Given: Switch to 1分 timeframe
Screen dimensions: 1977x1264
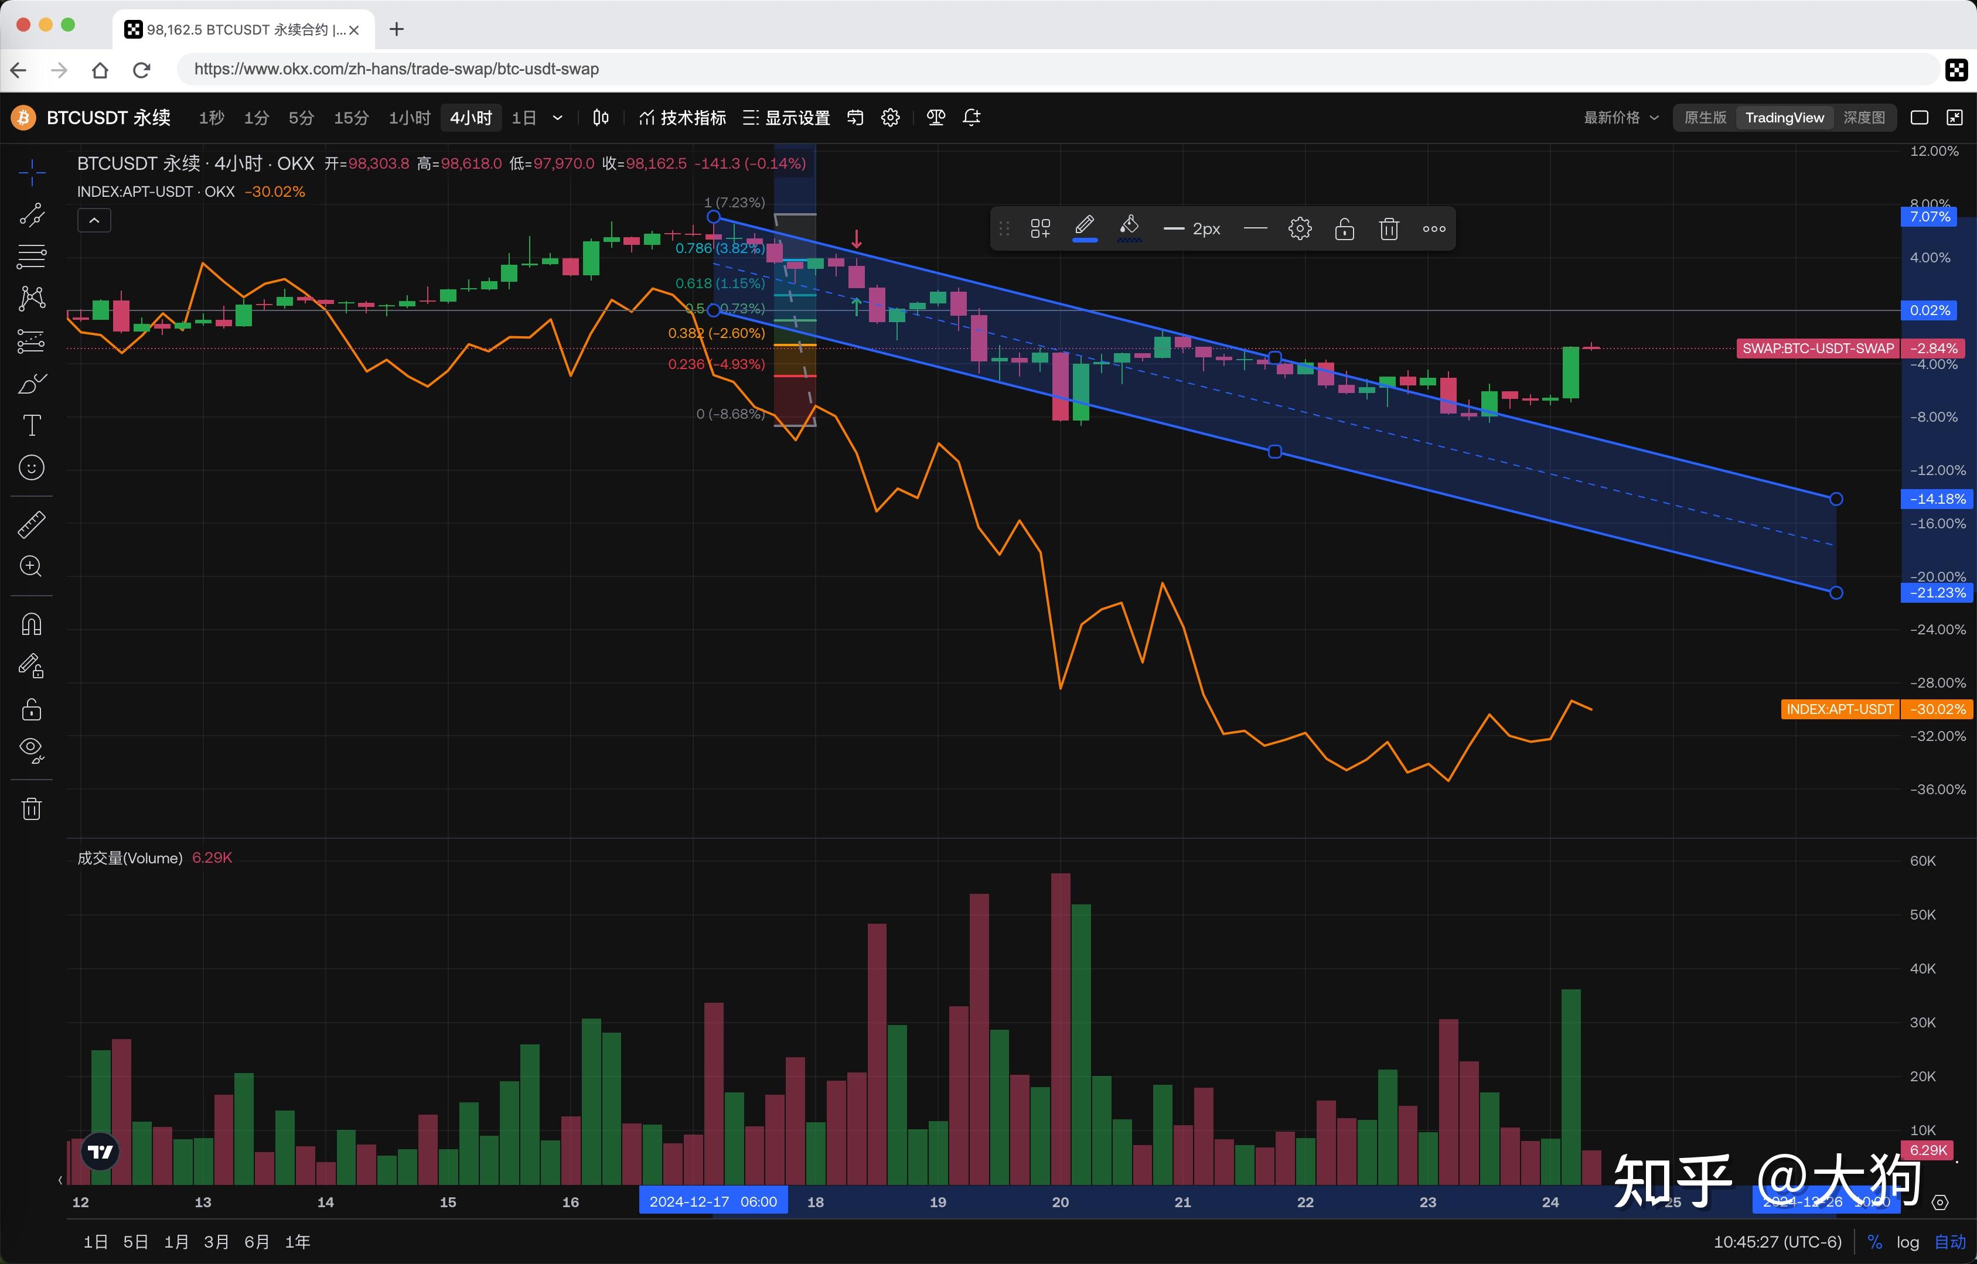Looking at the screenshot, I should tap(256, 117).
